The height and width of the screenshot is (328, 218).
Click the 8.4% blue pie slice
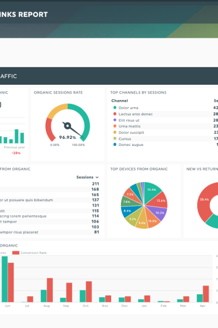click(x=128, y=211)
